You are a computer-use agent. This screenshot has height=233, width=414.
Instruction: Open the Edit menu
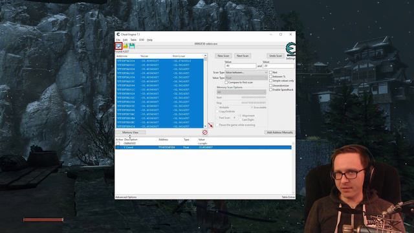tap(125, 40)
